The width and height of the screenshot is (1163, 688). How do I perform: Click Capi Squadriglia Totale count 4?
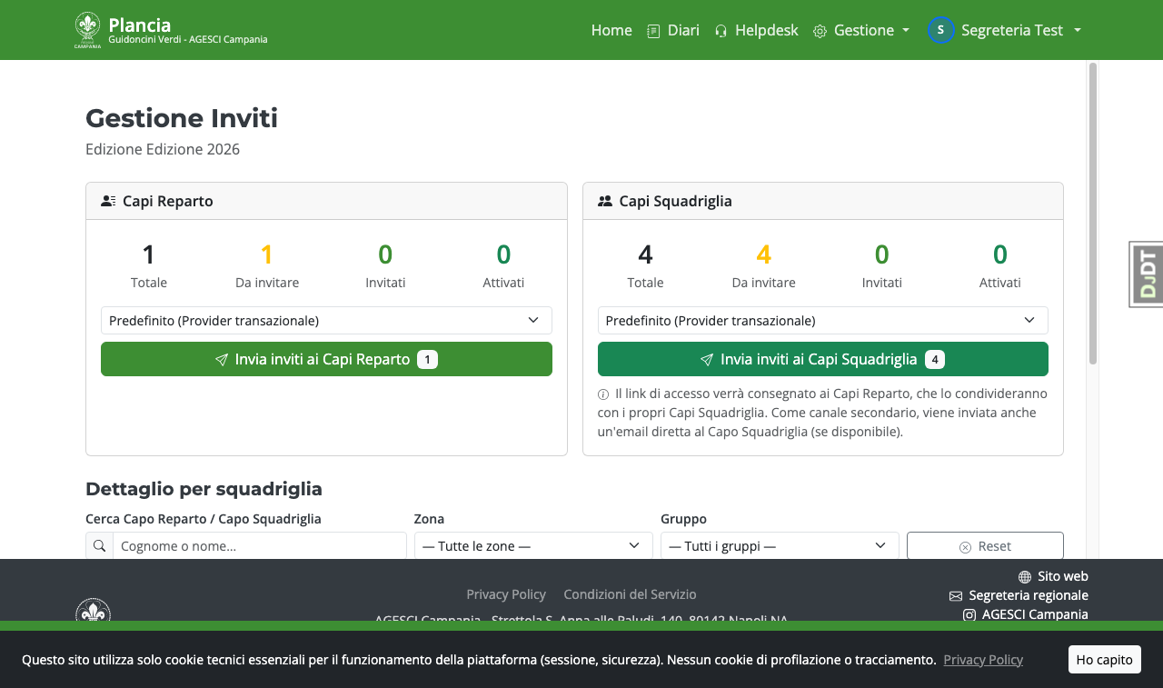(x=645, y=254)
